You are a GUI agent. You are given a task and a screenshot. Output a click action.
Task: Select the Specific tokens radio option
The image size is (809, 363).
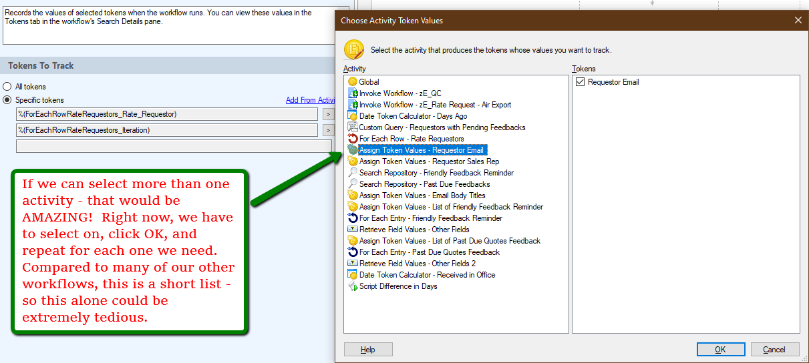7,100
